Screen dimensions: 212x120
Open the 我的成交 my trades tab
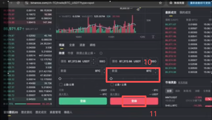pos(185,13)
